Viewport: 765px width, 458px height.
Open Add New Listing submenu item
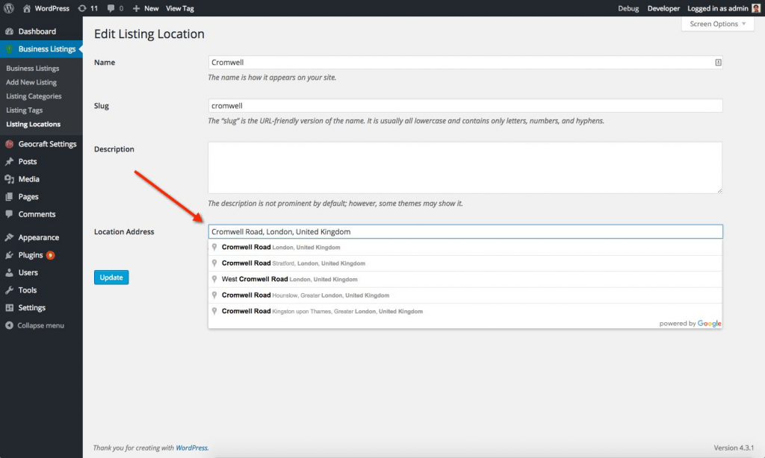tap(31, 82)
